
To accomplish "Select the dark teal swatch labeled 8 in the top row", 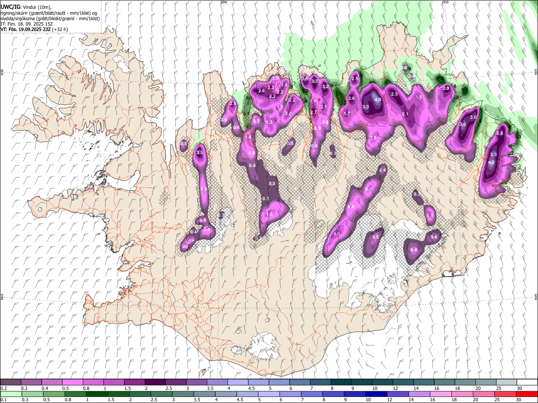I will 341,382.
